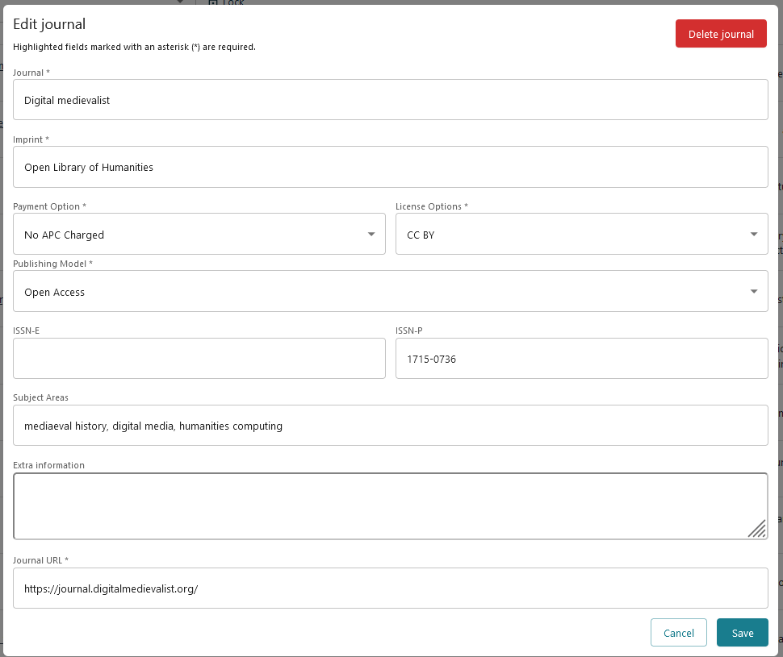
Task: Click the Extra information text area
Action: point(391,504)
